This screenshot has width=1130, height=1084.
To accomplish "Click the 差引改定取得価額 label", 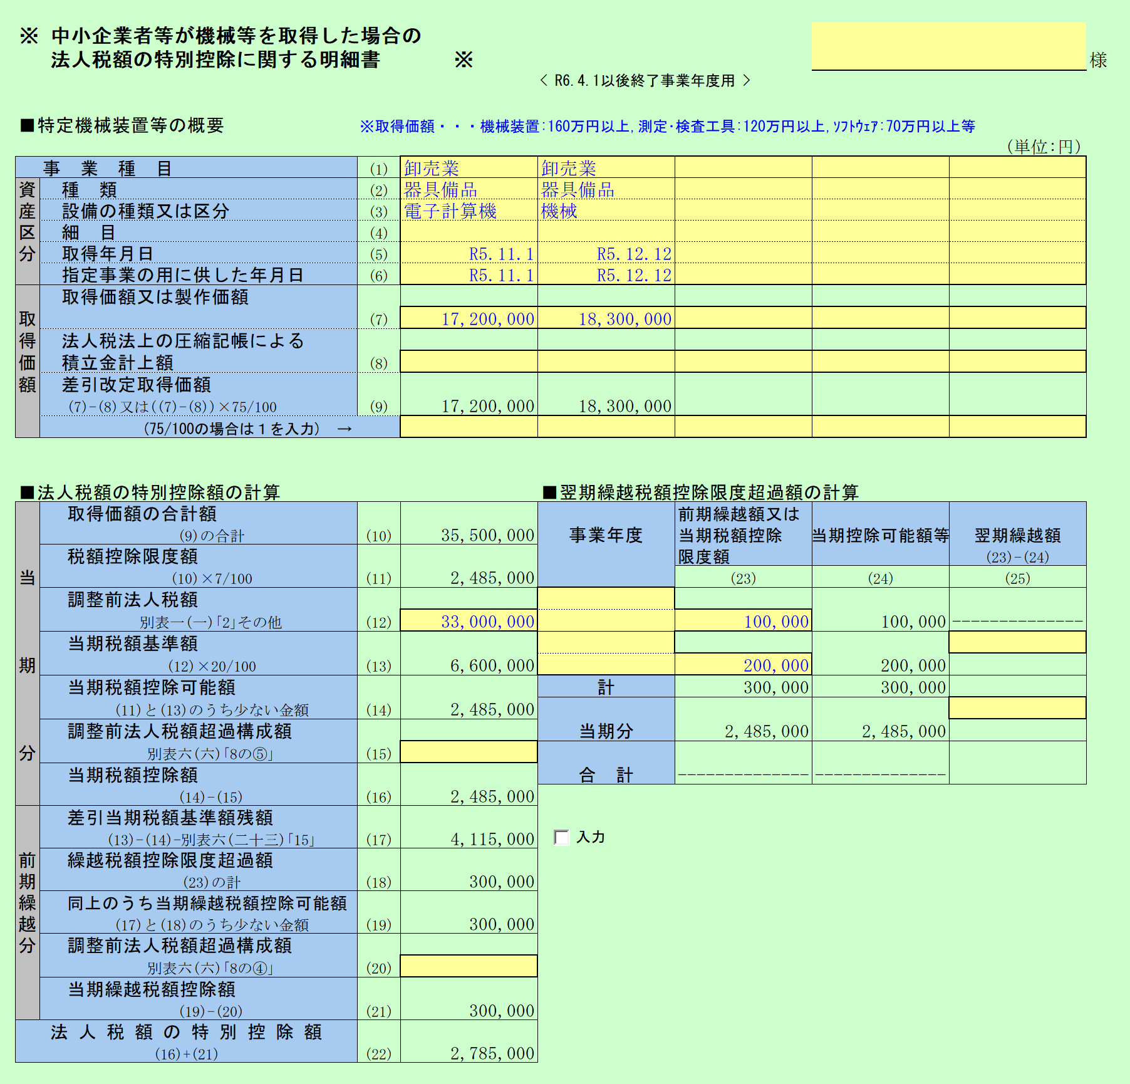I will [x=136, y=385].
